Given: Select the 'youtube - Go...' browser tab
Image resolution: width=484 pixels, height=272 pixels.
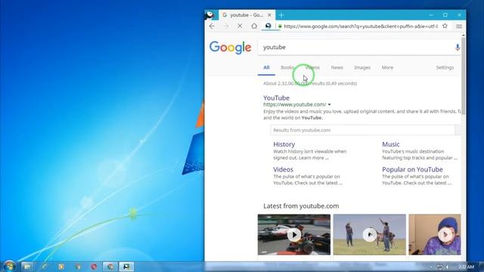Looking at the screenshot, I should pos(247,15).
